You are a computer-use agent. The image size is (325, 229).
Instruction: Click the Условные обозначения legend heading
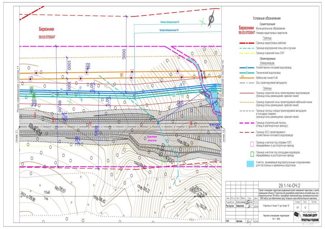pos(266,18)
